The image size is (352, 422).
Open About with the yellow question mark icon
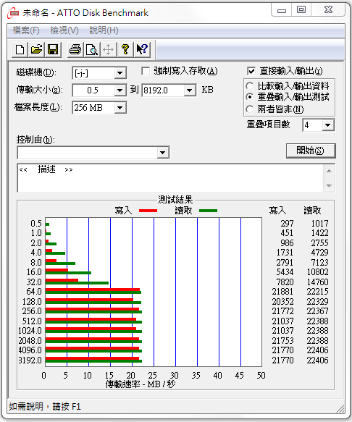(x=125, y=49)
